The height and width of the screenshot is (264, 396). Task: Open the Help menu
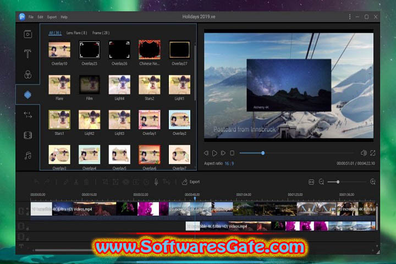tap(64, 17)
